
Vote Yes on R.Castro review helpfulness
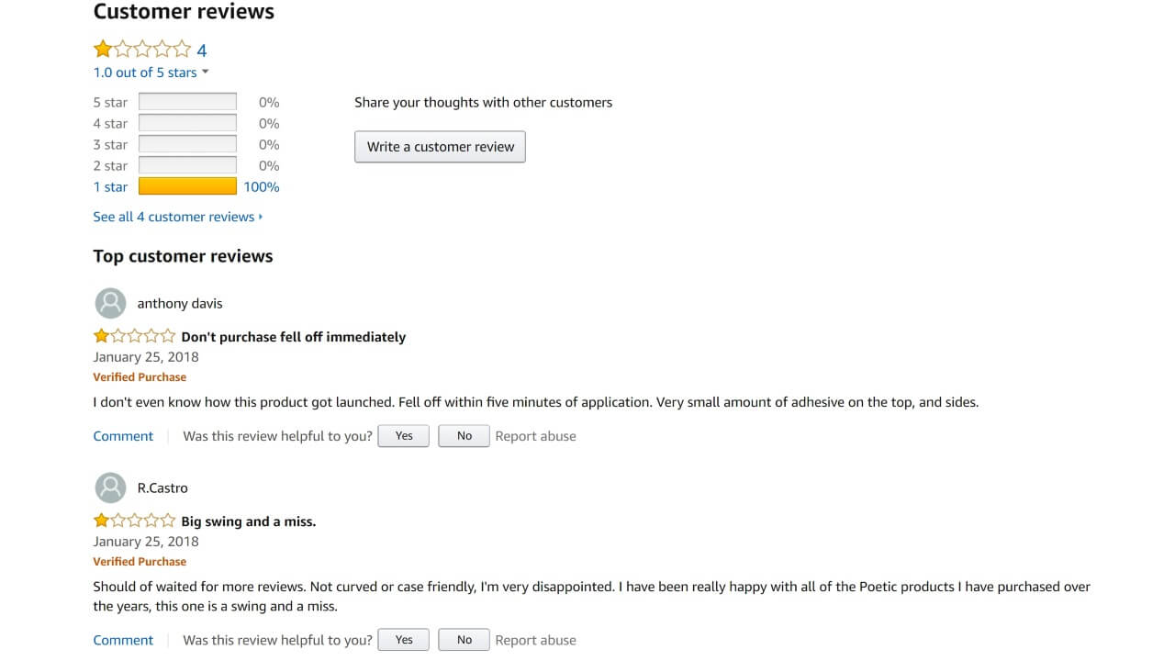(404, 640)
